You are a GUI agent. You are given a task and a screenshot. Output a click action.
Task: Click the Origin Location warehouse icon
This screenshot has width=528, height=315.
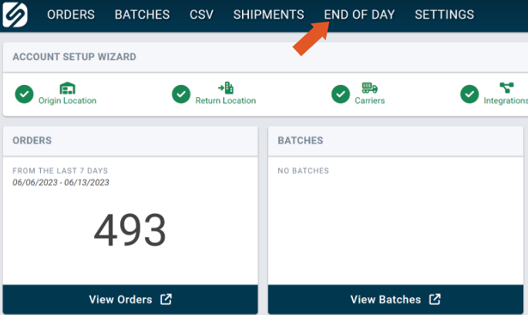point(68,88)
